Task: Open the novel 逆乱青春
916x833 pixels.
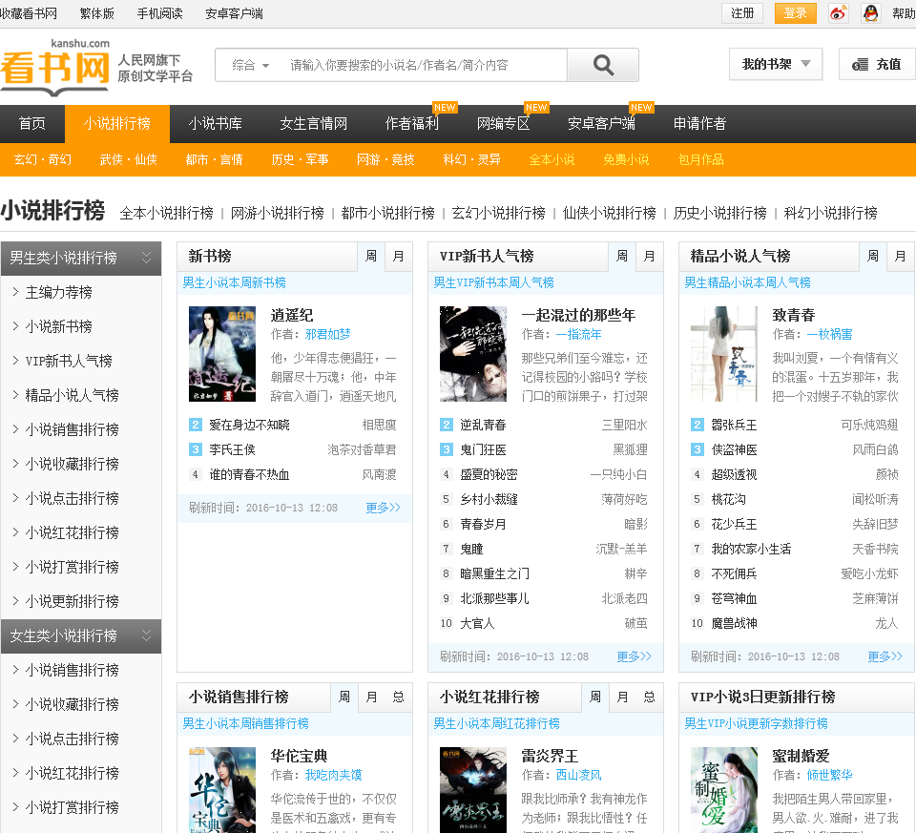Action: 483,426
